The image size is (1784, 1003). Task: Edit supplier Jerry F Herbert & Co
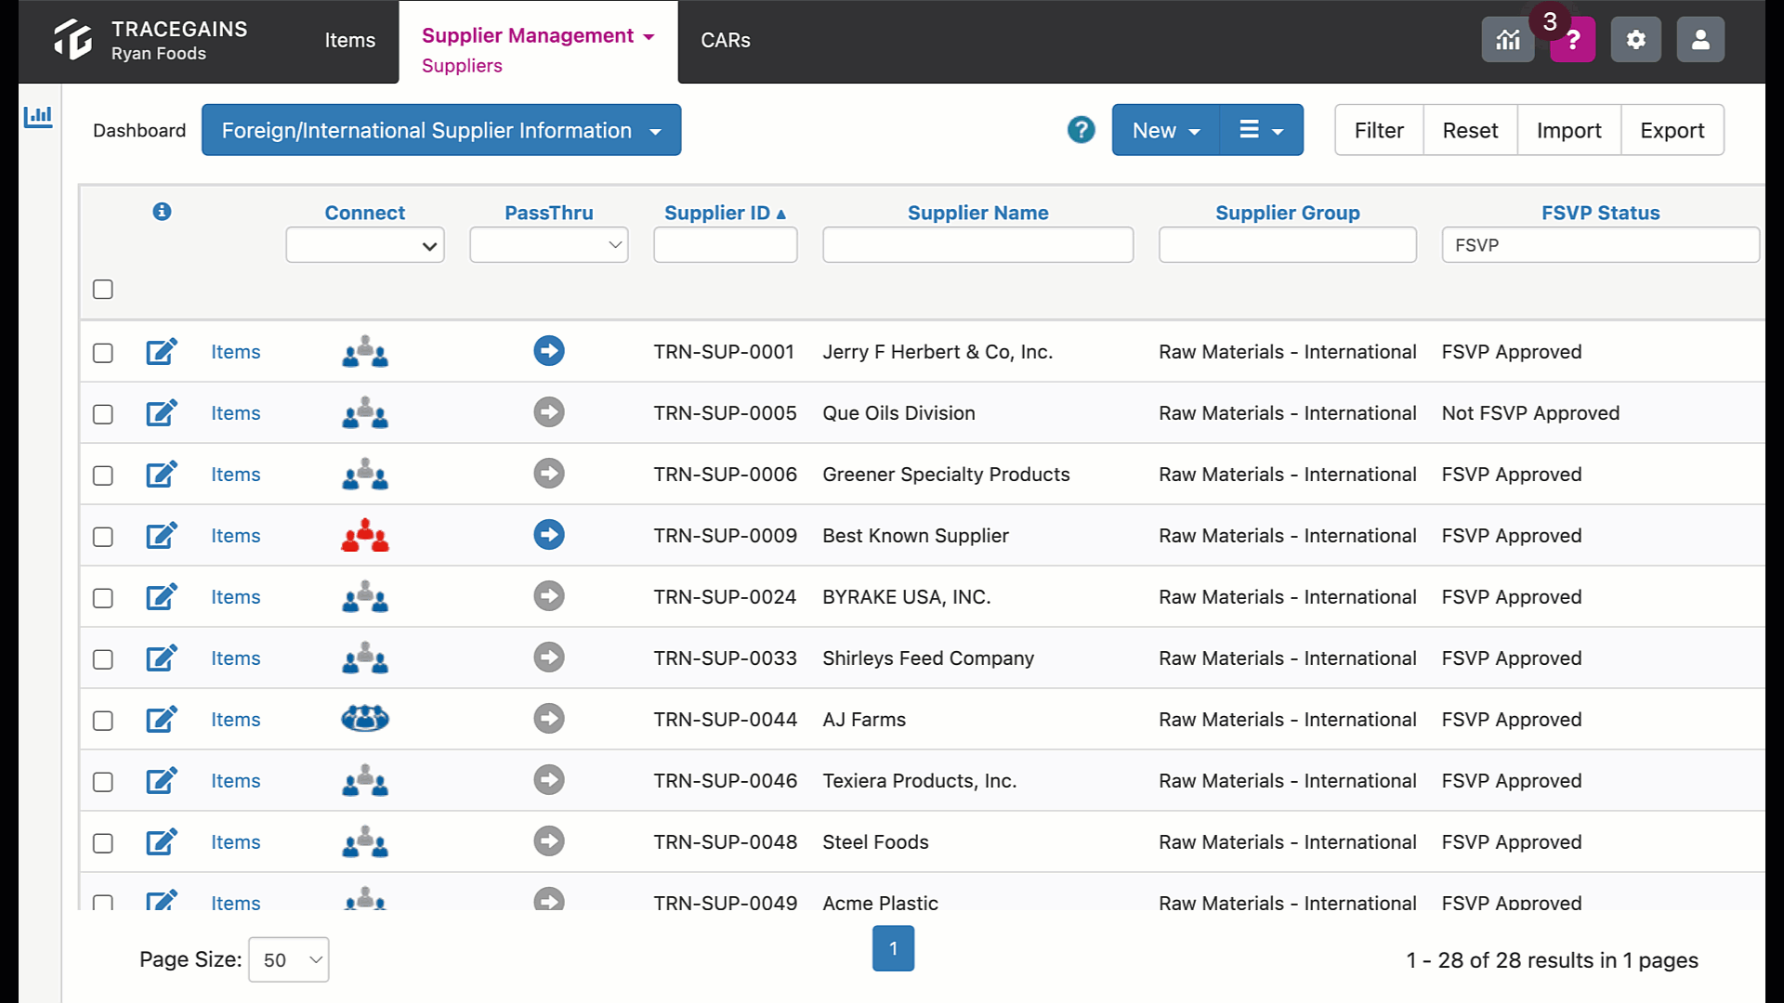point(162,352)
